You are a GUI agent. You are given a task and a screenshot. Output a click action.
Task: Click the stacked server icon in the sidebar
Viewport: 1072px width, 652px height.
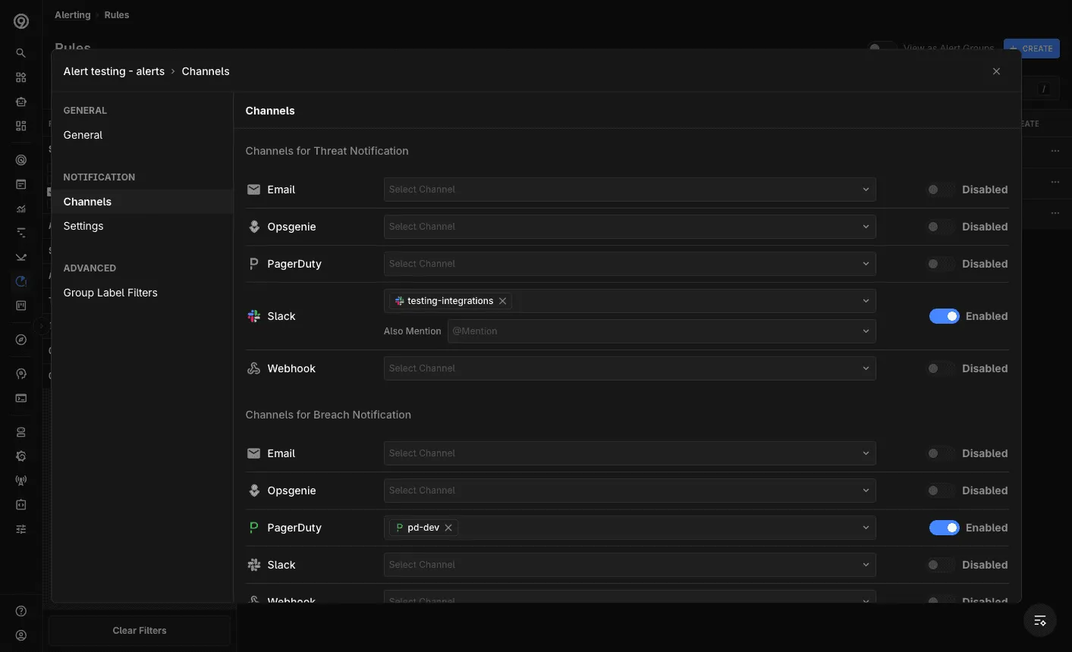[21, 432]
